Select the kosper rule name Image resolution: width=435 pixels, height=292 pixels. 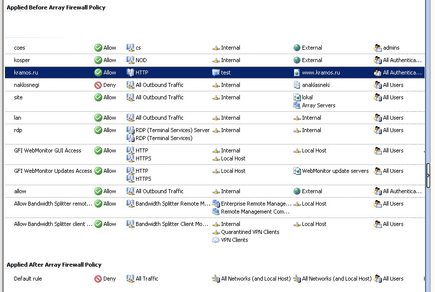[x=22, y=60]
